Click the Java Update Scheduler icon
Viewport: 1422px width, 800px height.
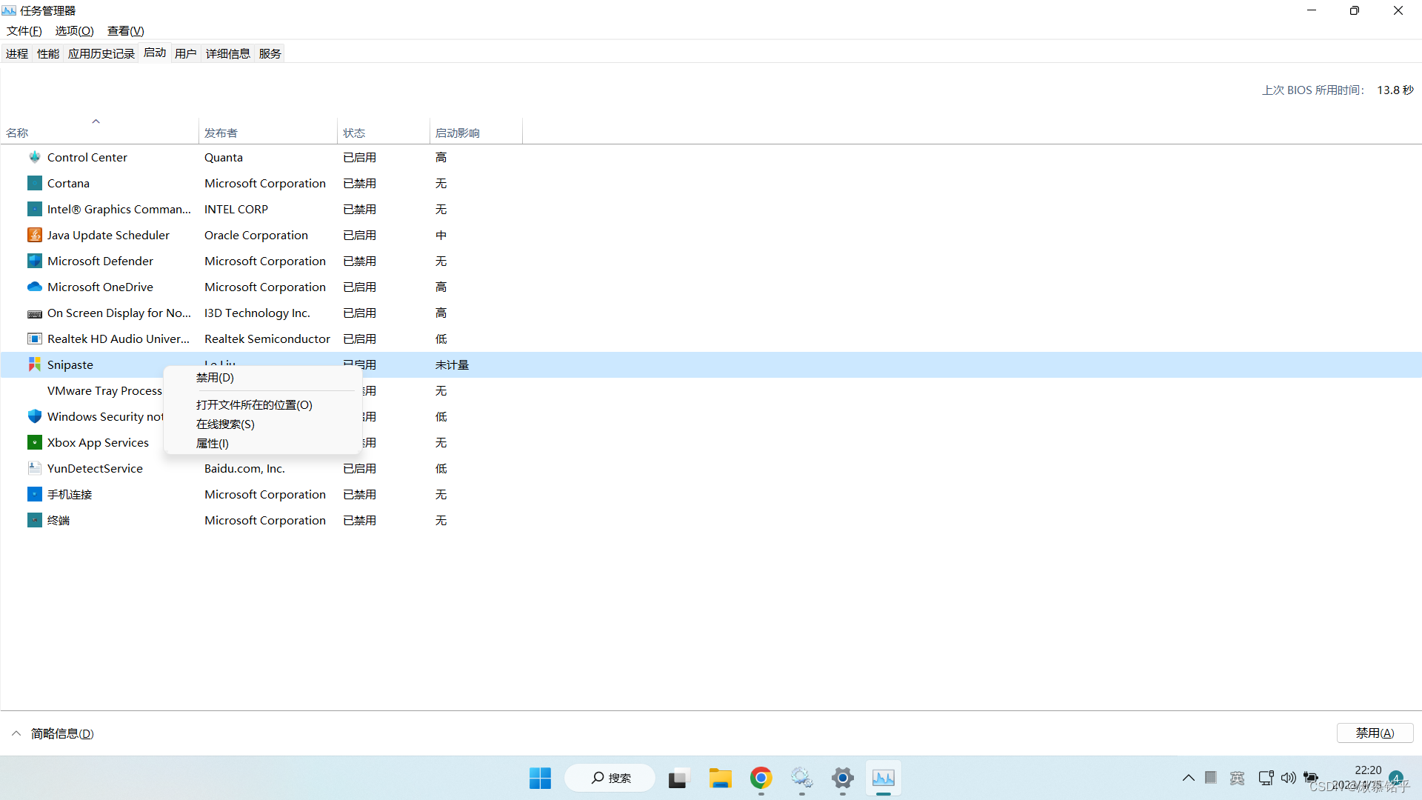point(34,235)
